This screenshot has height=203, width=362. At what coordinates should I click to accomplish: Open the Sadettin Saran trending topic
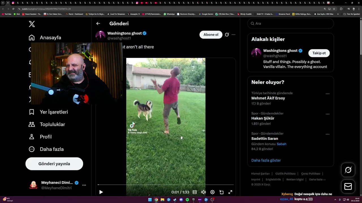[265, 138]
